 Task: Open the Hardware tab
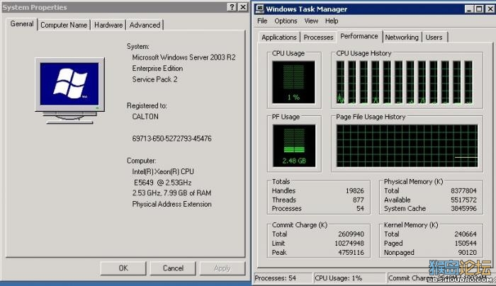[108, 25]
